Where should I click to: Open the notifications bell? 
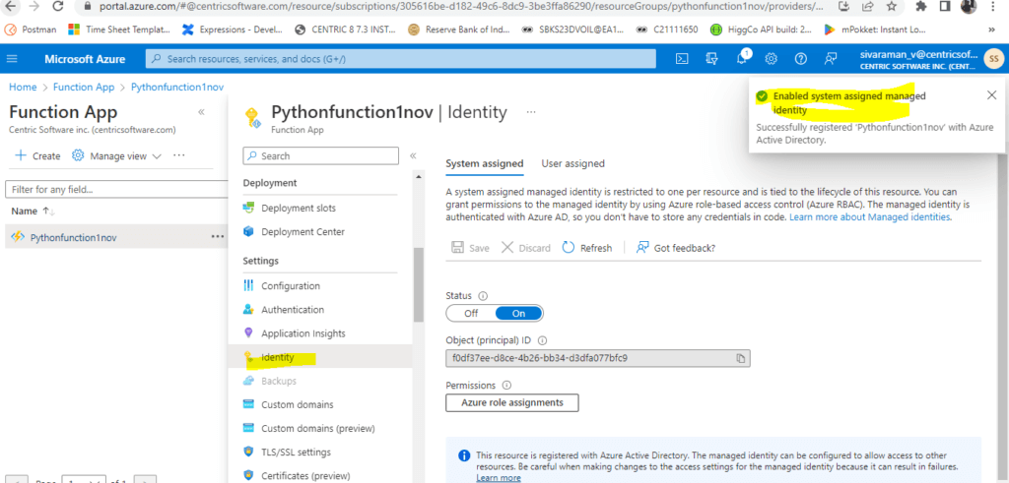click(741, 59)
